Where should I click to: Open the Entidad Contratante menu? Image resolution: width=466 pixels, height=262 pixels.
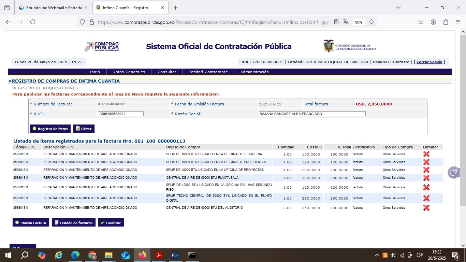(x=208, y=72)
